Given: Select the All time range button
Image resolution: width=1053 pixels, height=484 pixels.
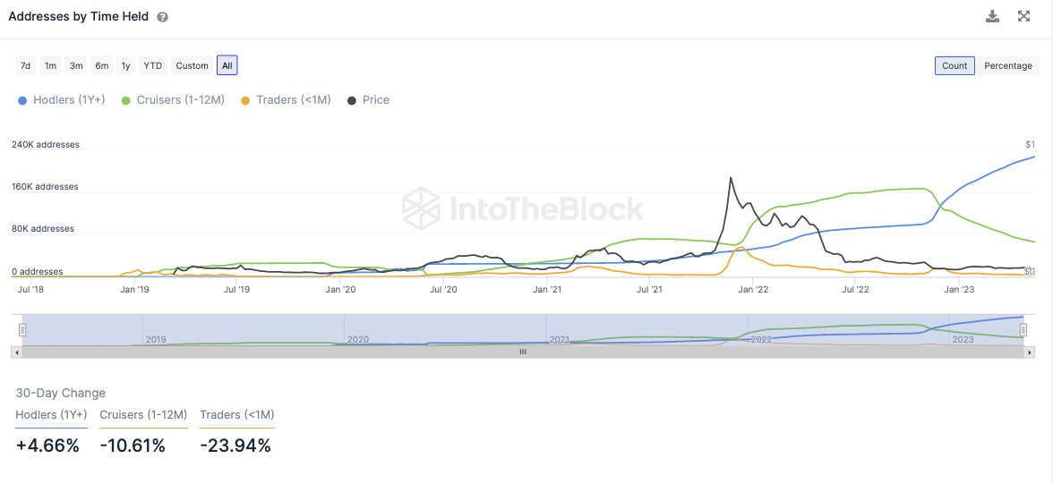Looking at the screenshot, I should (x=227, y=65).
